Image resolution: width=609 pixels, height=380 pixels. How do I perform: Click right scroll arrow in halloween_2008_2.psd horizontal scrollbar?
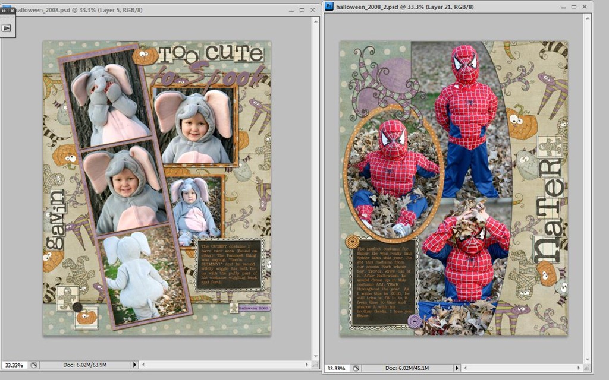[579, 368]
